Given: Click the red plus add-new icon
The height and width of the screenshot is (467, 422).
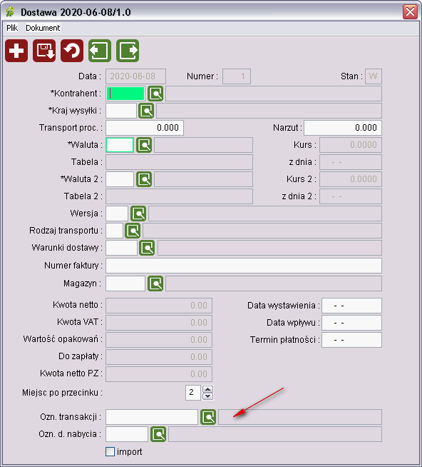Looking at the screenshot, I should [16, 51].
